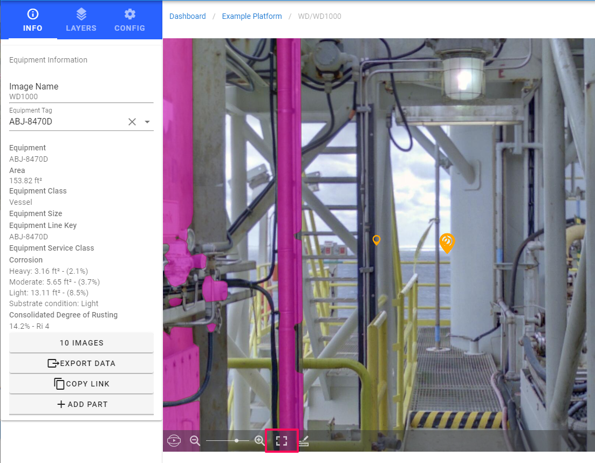Start the 360 panorama autoplay icon
The height and width of the screenshot is (463, 595).
174,441
